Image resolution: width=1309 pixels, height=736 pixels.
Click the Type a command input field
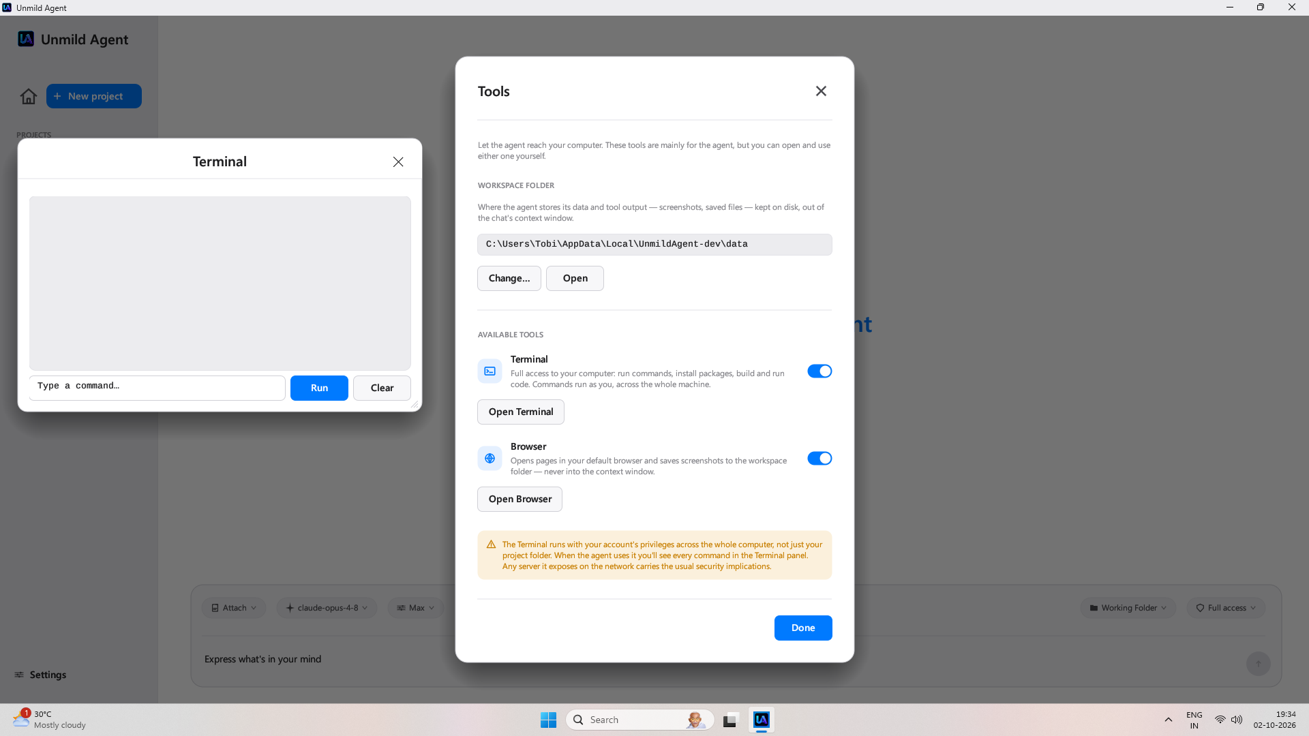[157, 388]
